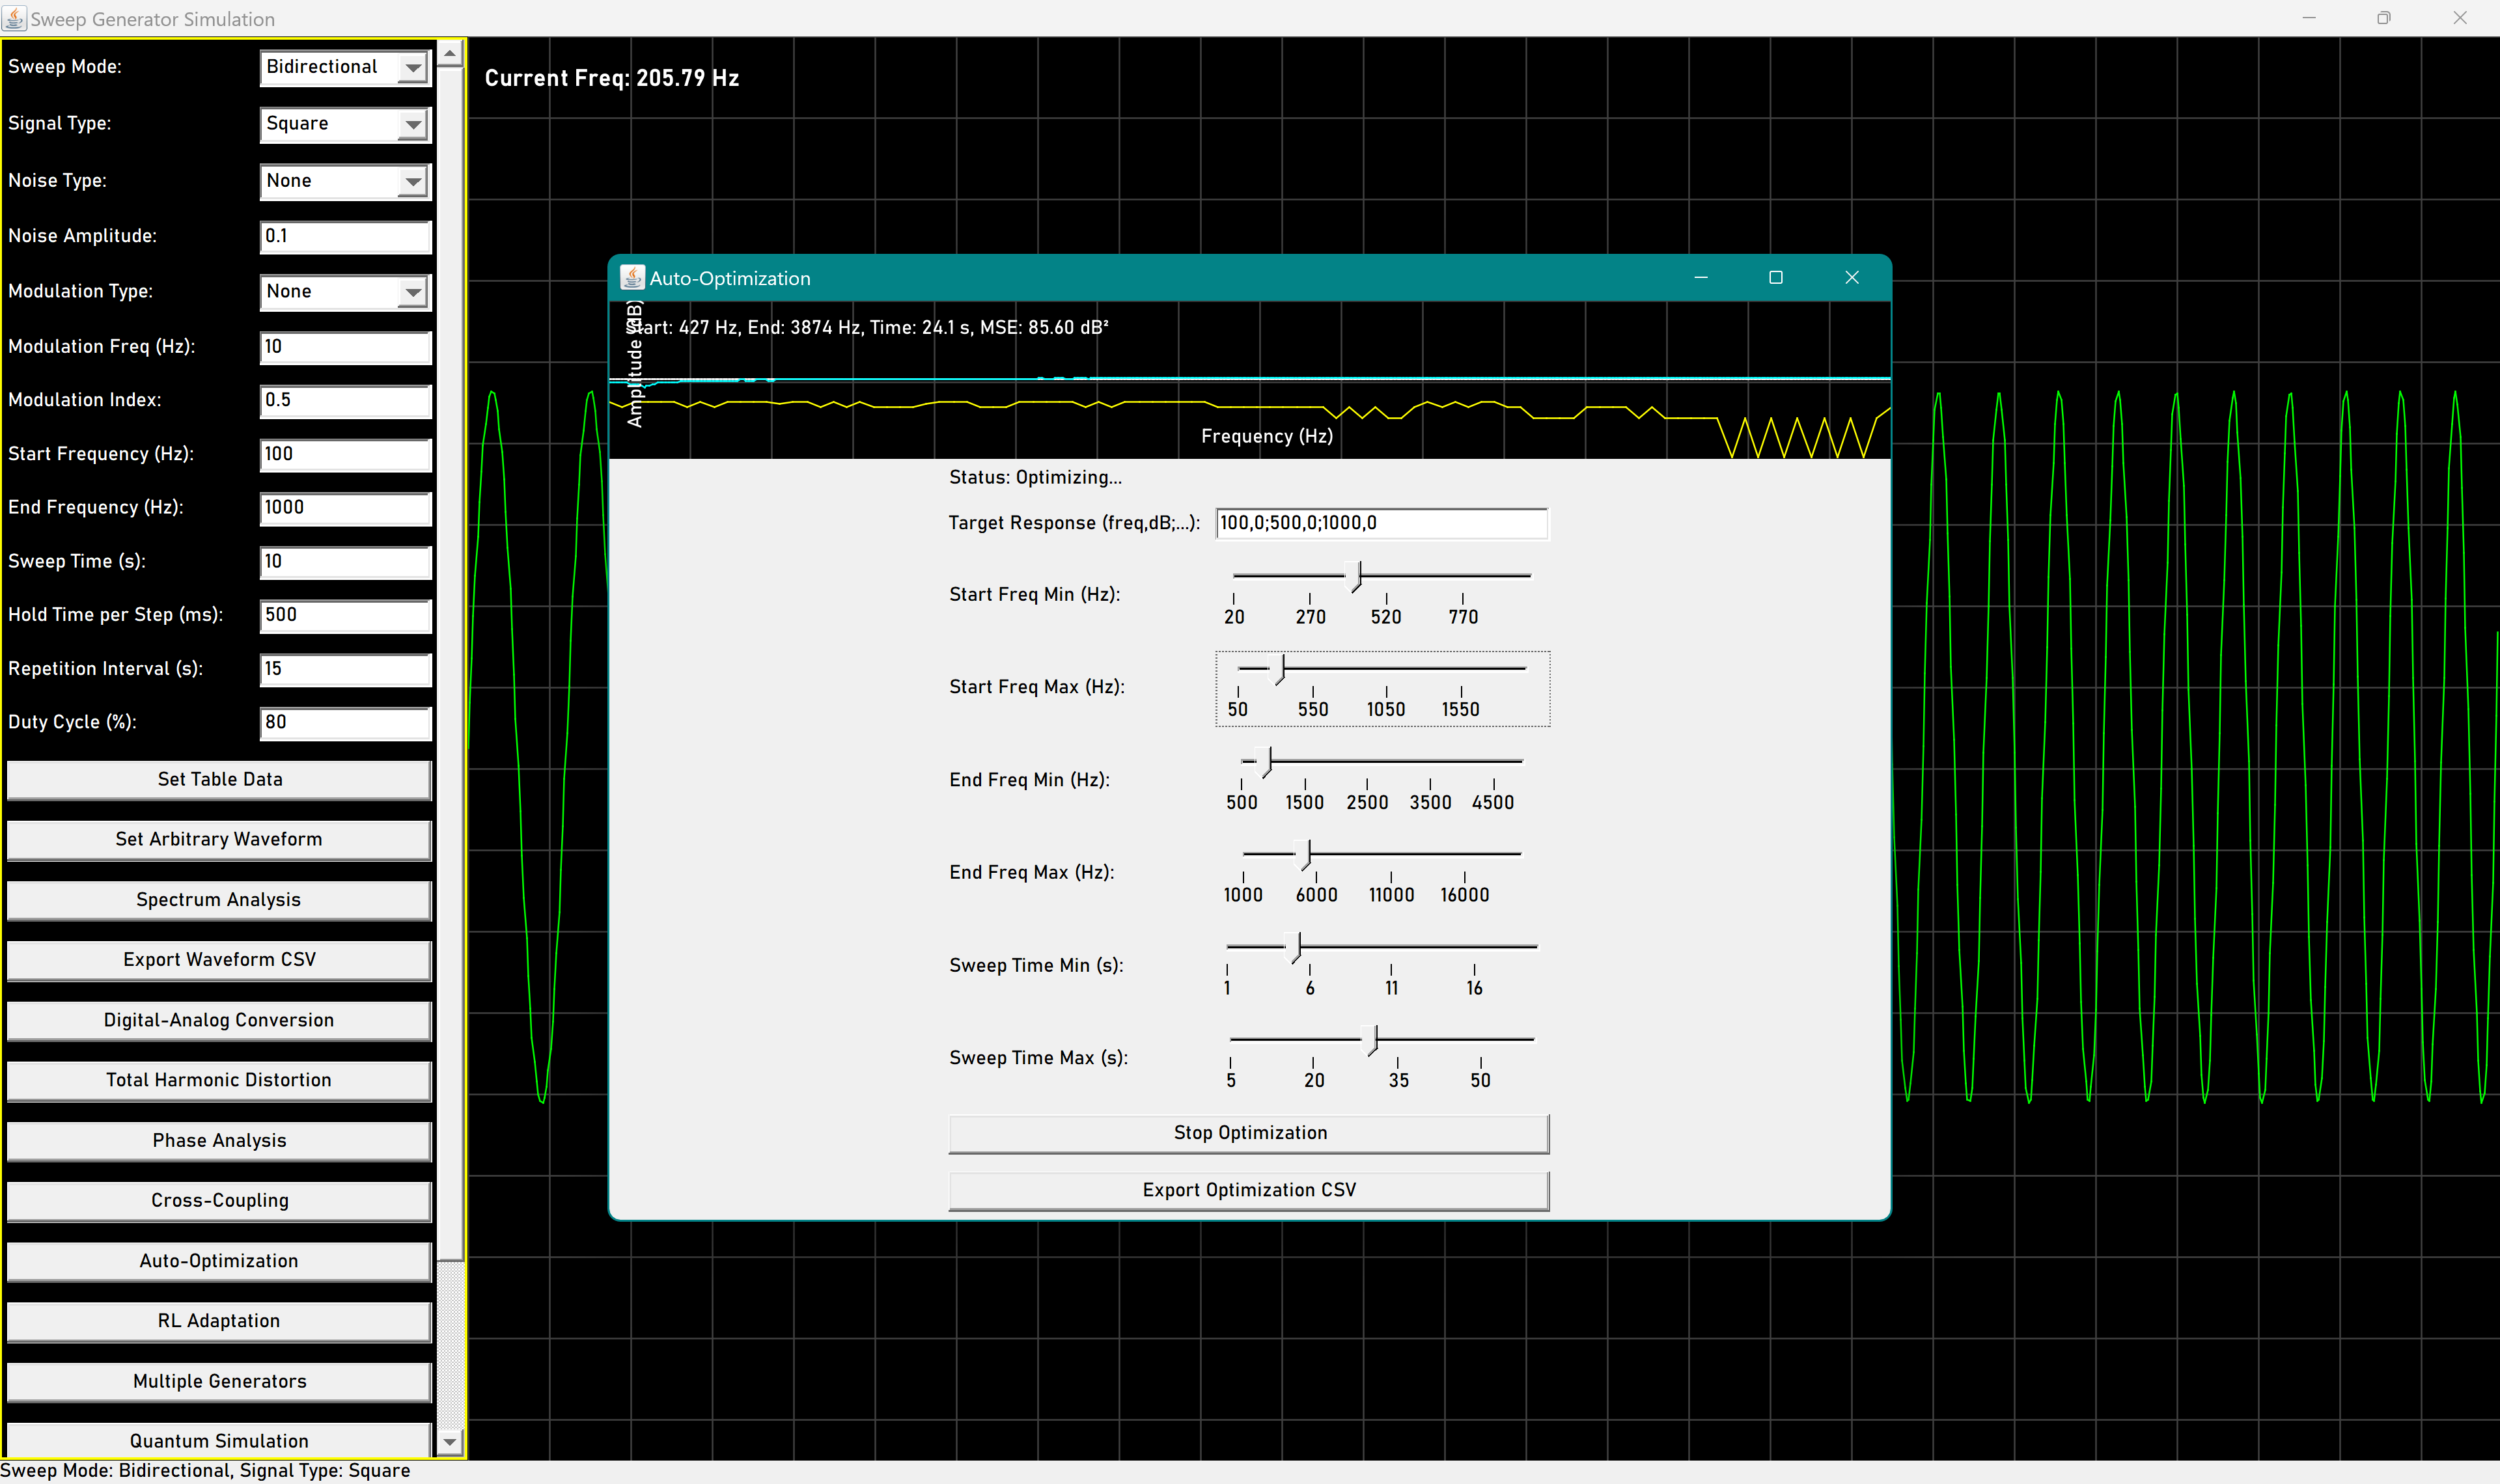The image size is (2500, 1484).
Task: Click the Sweep Generator Simulation window icon
Action: tap(14, 18)
